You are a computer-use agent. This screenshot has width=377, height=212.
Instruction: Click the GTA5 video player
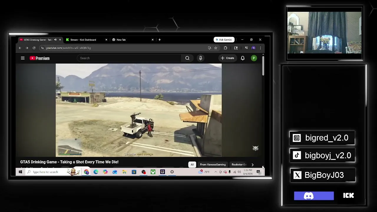click(139, 110)
